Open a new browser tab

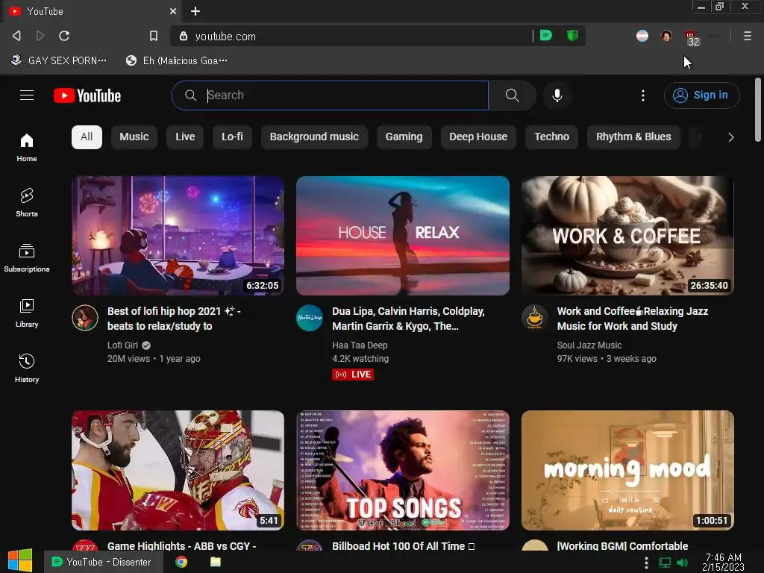195,11
